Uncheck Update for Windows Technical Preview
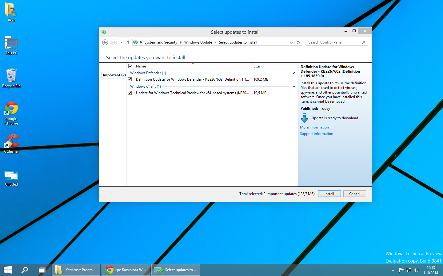The image size is (443, 276). 130,93
